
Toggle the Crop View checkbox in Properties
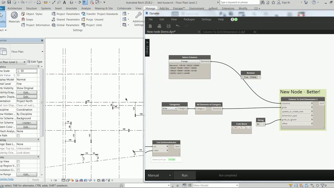pos(18,161)
